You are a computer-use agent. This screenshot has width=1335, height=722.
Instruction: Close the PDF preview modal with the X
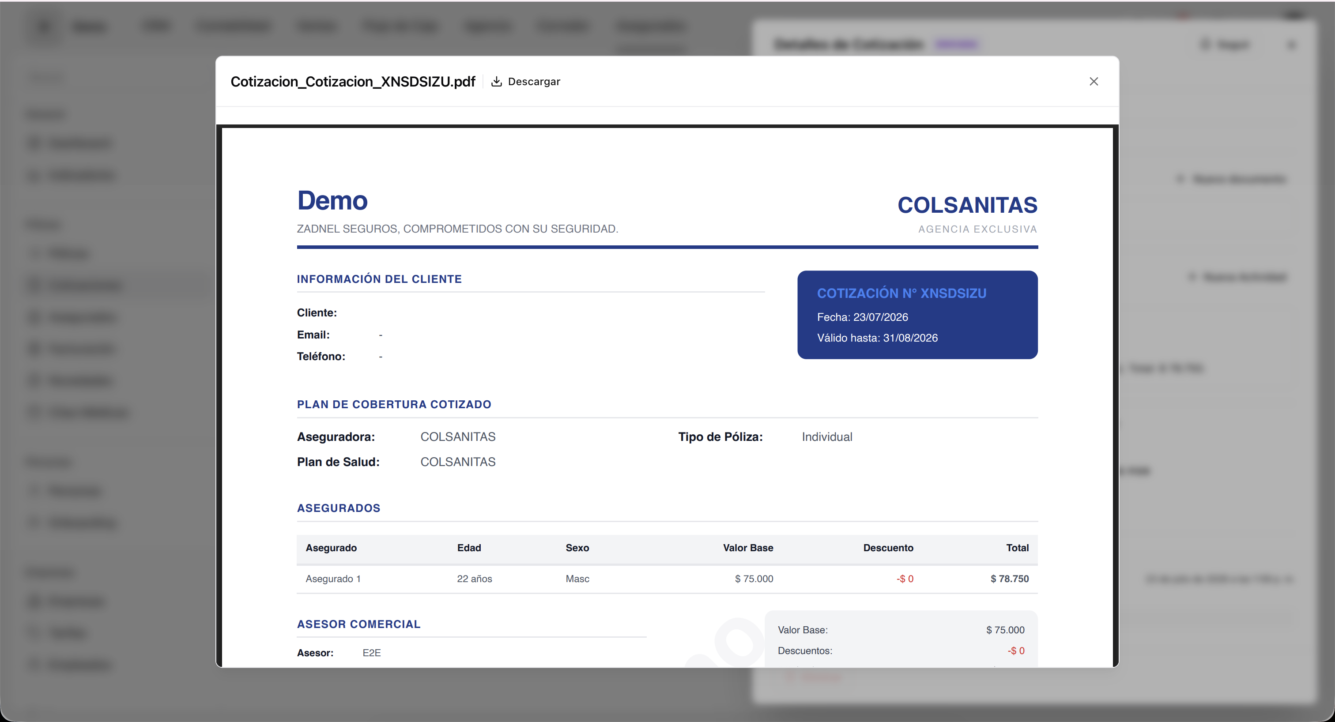[x=1094, y=81]
